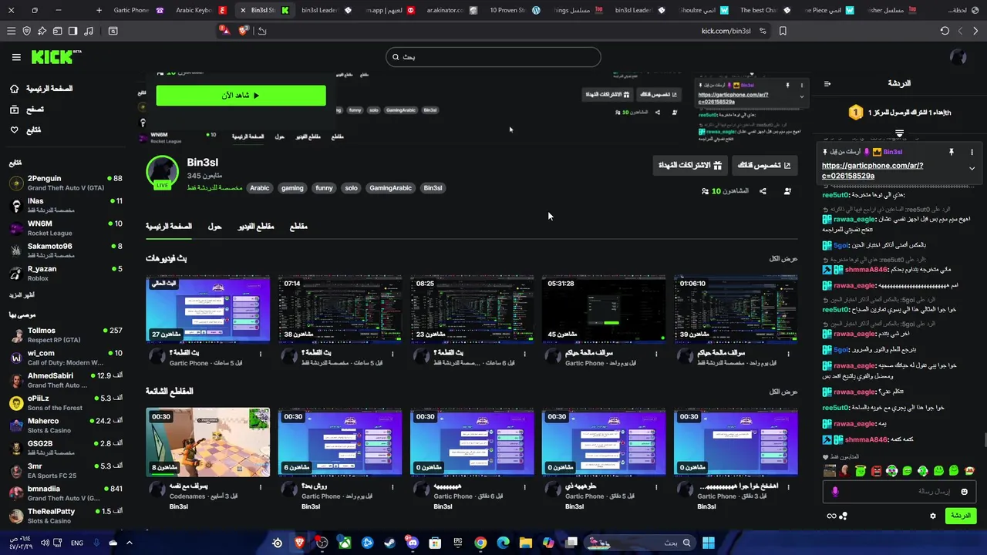This screenshot has width=987, height=555.
Task: Collapse the pinned message chevron
Action: pos(972,168)
